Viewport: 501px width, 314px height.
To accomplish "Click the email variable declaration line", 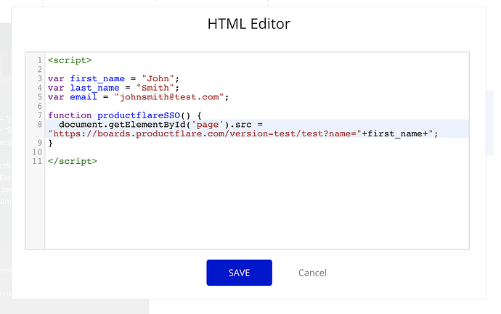I will click(139, 97).
